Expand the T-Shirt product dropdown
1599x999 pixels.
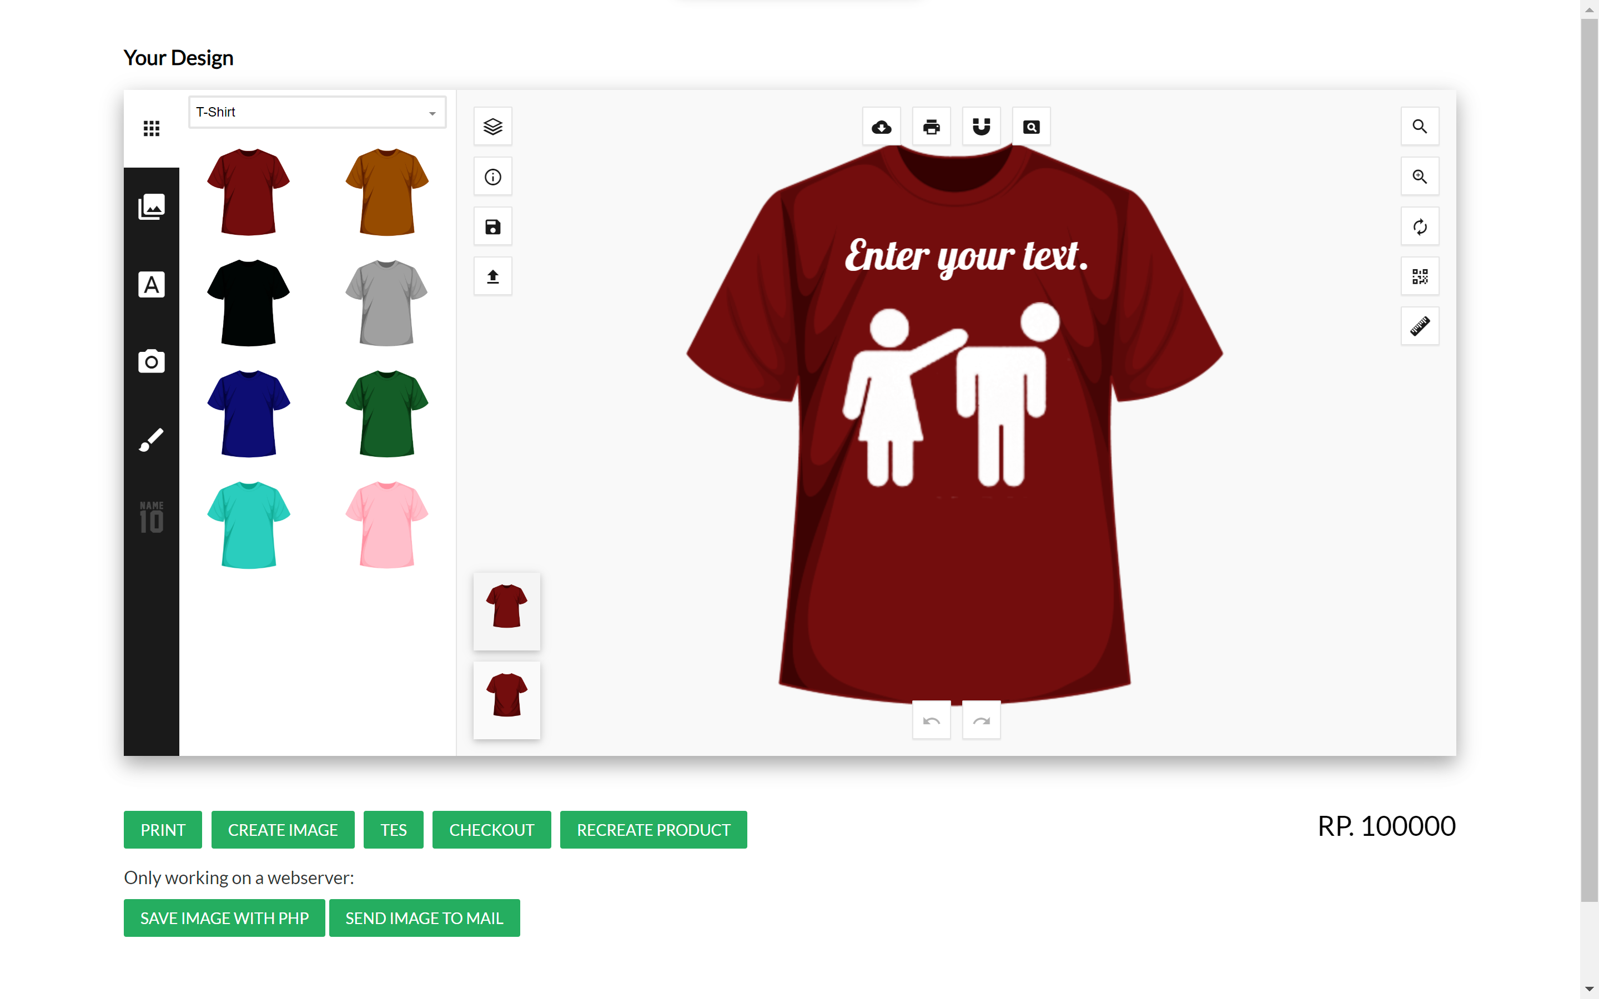[317, 112]
